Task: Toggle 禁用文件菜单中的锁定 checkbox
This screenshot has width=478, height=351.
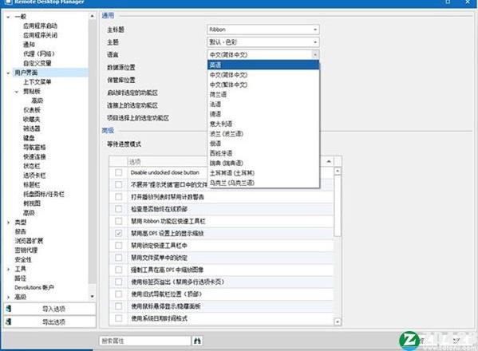Action: coord(119,258)
